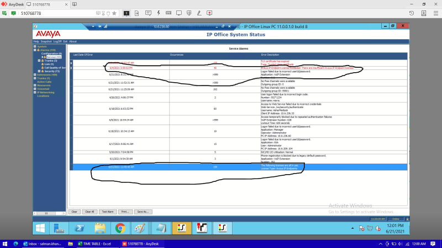Select the highlighted blue licenses-in-use alarm row

(239, 167)
